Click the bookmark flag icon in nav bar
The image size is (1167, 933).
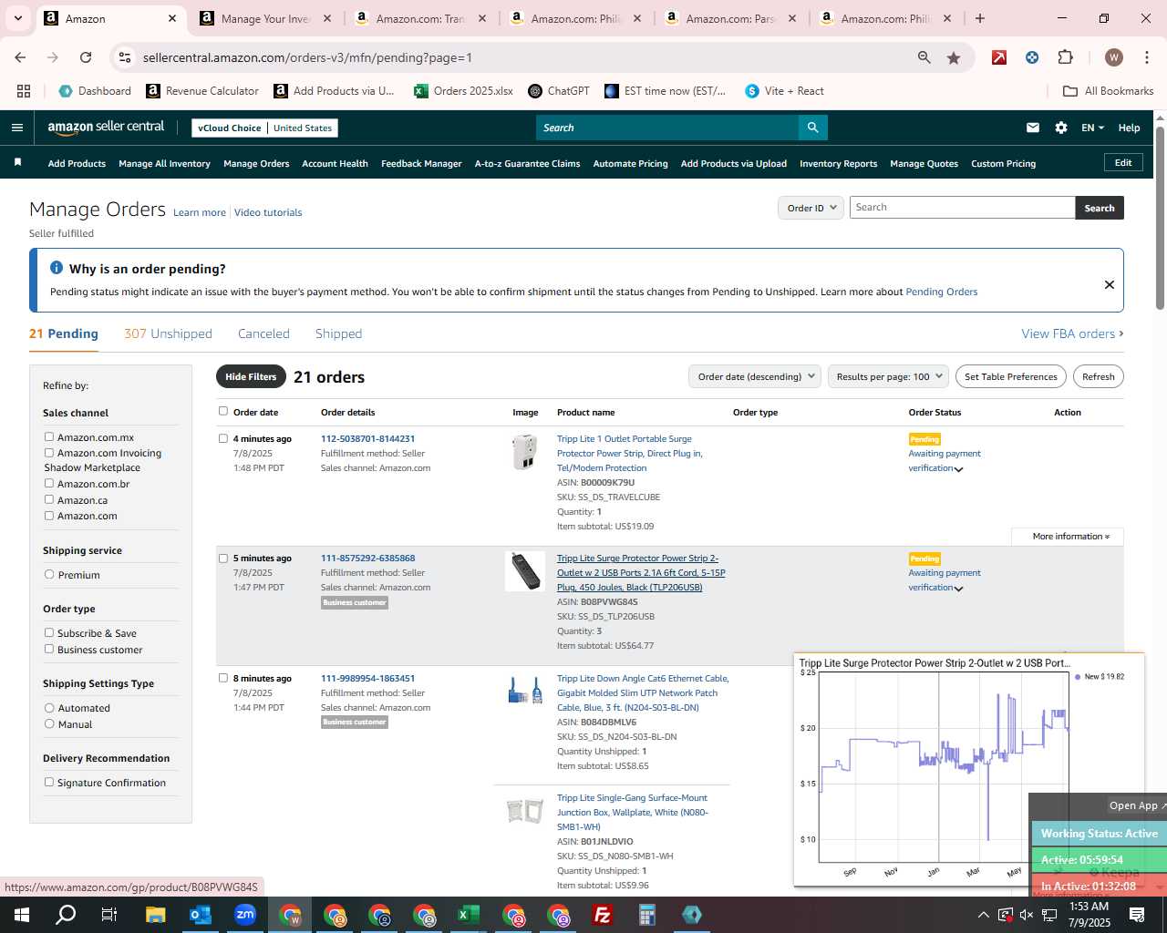coord(17,163)
